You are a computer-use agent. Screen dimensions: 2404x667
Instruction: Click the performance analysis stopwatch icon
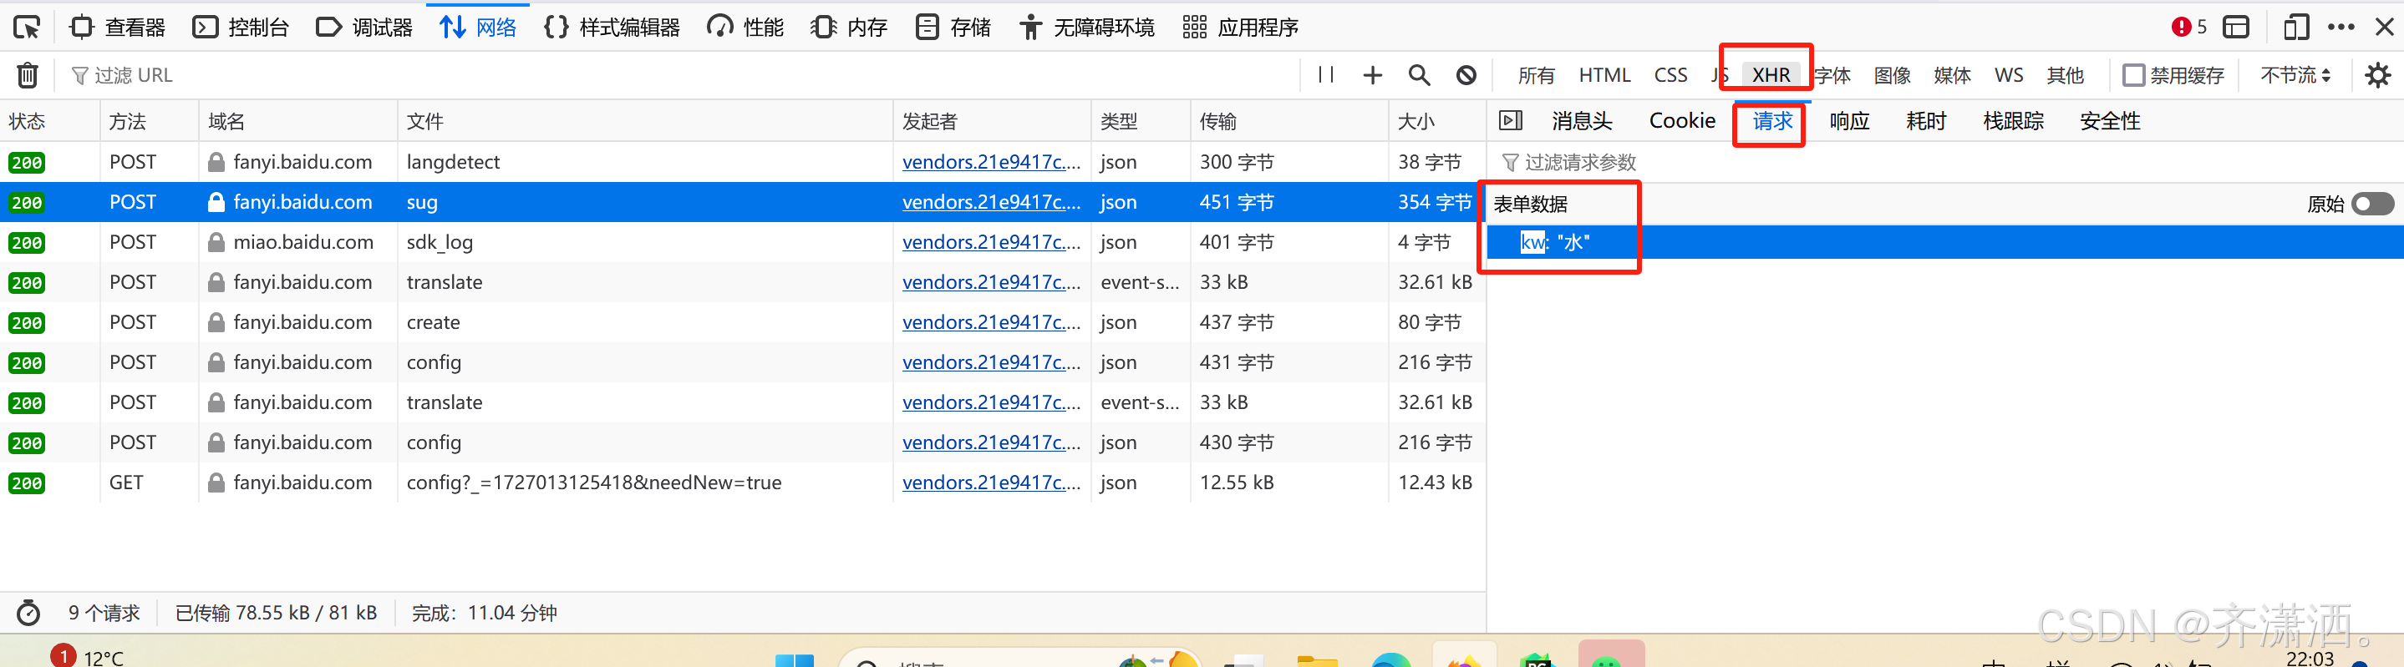click(29, 613)
